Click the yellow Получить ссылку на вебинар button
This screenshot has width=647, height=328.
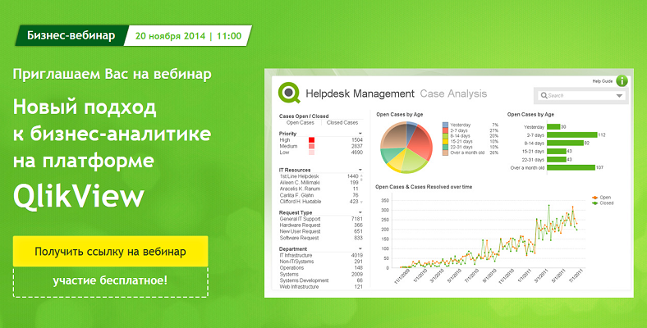click(110, 252)
